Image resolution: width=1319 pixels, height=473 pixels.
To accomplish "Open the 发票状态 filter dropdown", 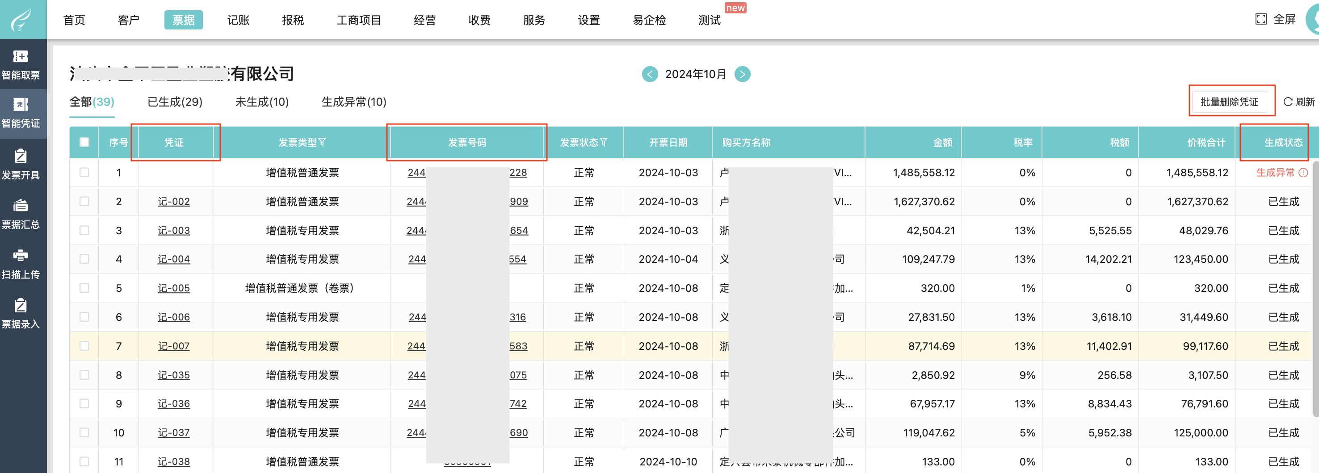I will 604,142.
